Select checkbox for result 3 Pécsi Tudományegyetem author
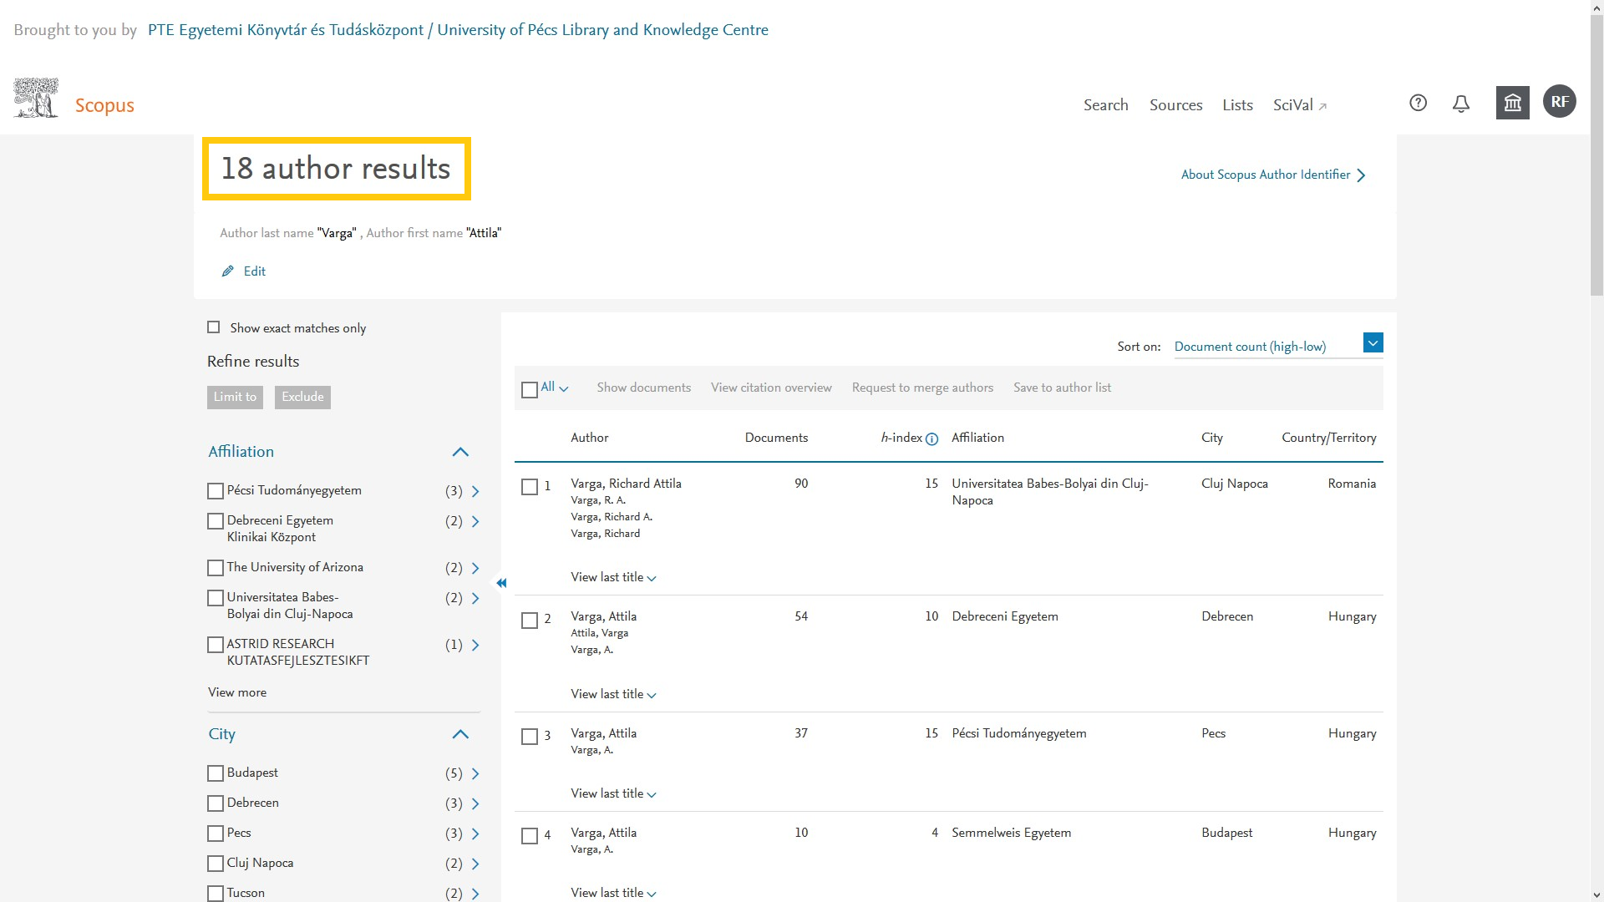 pos(529,736)
